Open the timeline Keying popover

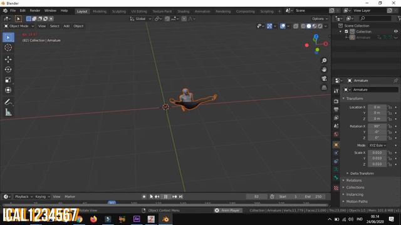[42, 197]
